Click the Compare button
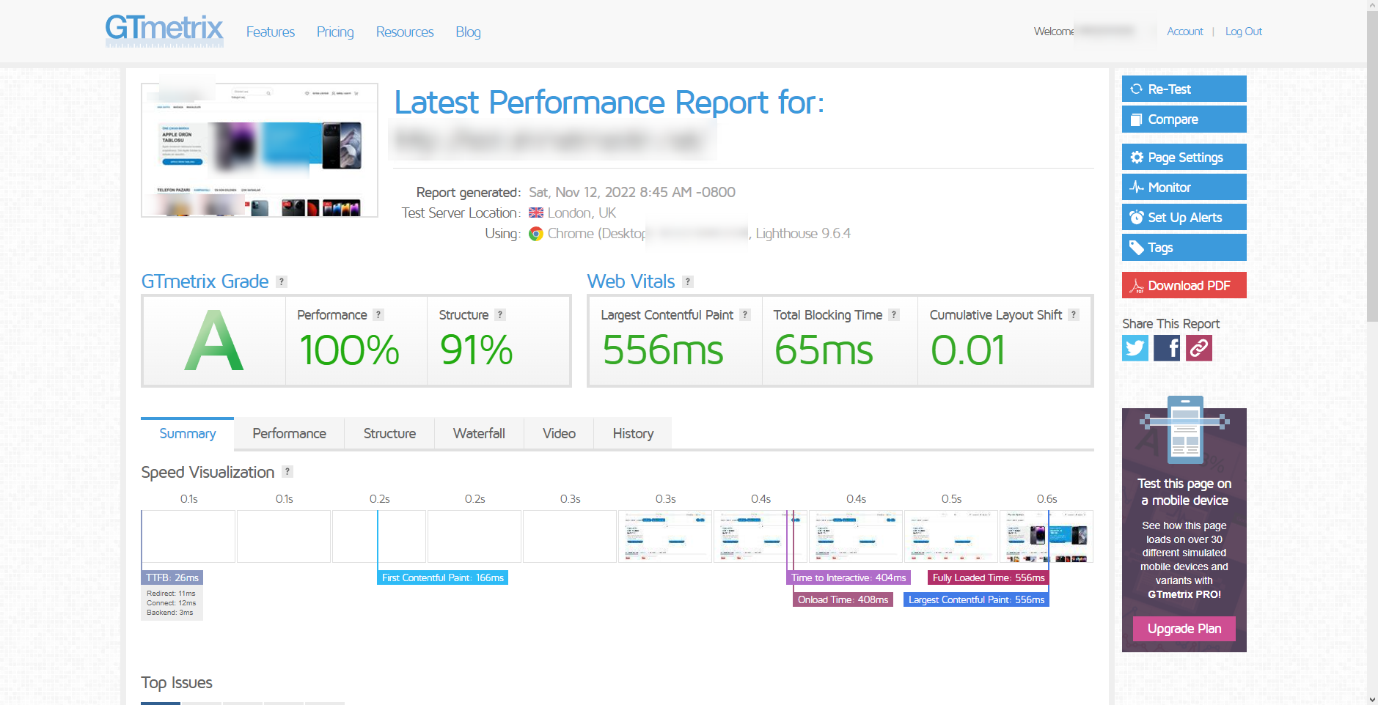The image size is (1378, 705). (x=1184, y=119)
